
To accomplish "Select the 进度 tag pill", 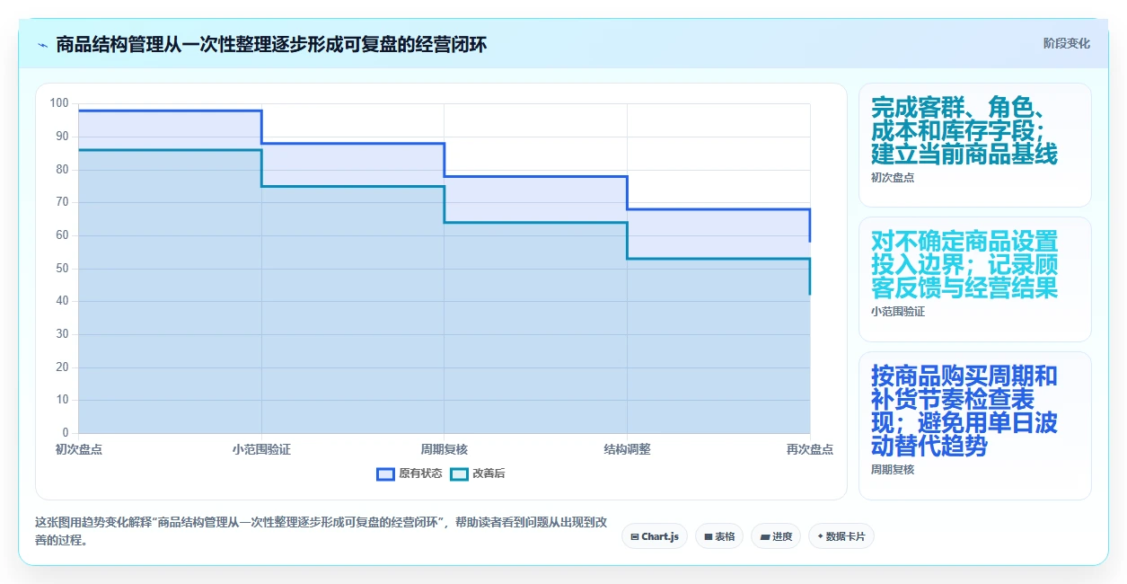I will [776, 536].
